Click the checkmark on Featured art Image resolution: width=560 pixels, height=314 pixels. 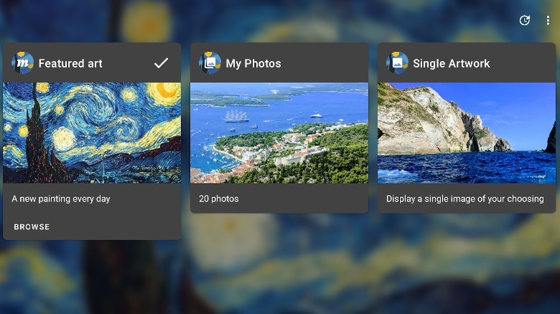[x=162, y=63]
